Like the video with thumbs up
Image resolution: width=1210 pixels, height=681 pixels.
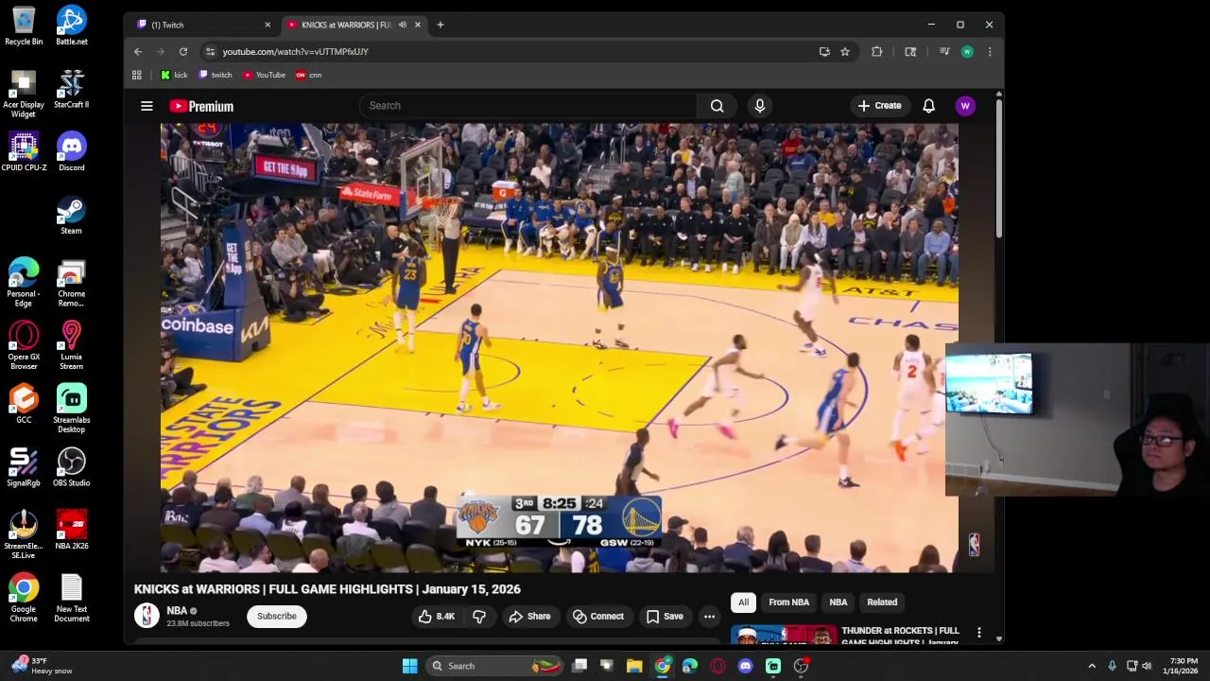click(437, 617)
